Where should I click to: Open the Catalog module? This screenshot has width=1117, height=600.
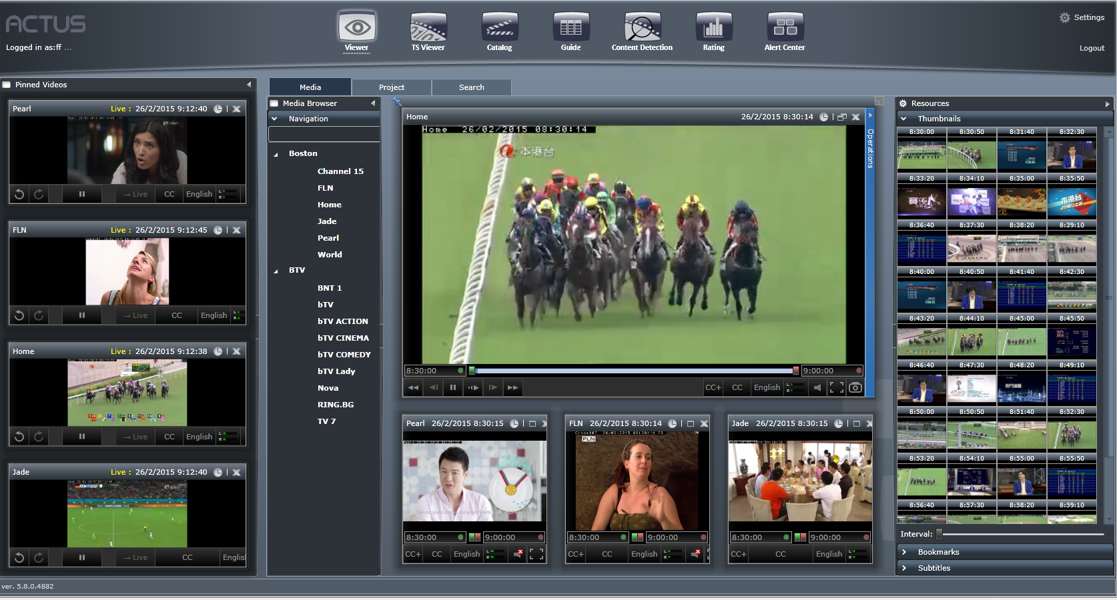pos(499,31)
